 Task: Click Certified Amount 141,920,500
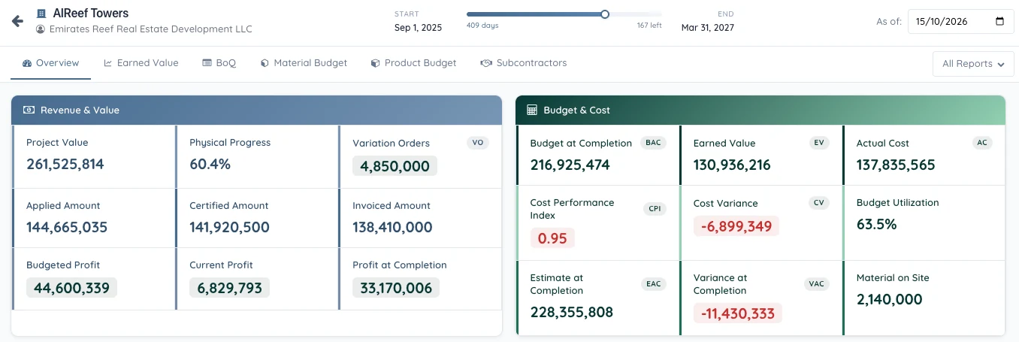pyautogui.click(x=229, y=227)
